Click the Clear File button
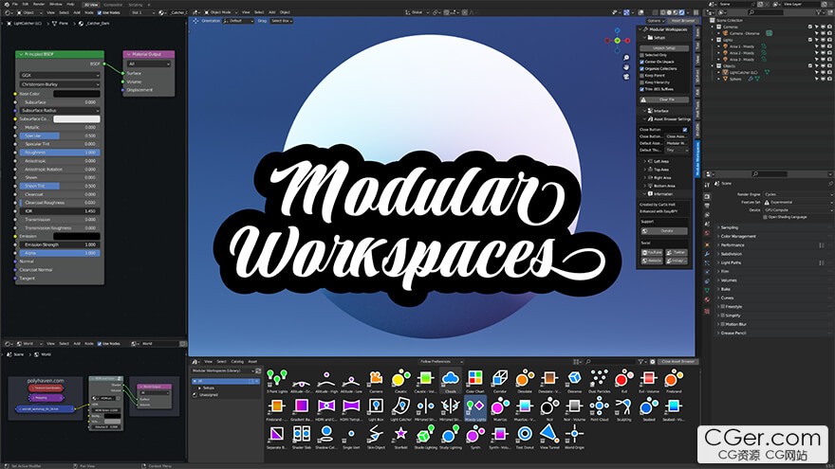Image resolution: width=835 pixels, height=469 pixels. coord(664,99)
